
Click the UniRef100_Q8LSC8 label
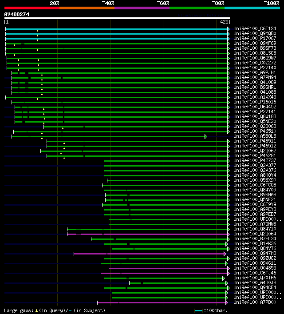(x=255, y=53)
